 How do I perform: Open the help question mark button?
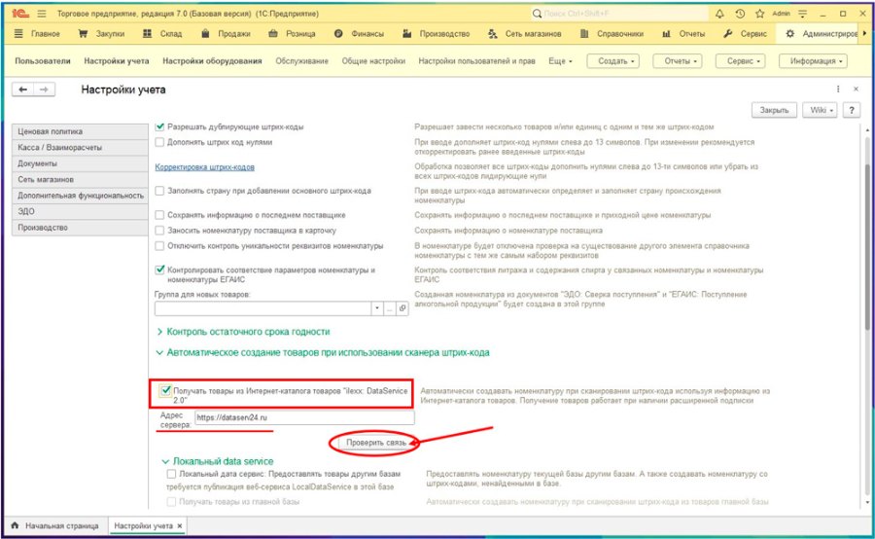pyautogui.click(x=851, y=110)
